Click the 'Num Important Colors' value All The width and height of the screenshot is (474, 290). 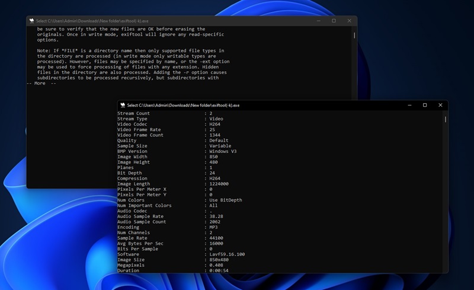tap(213, 206)
